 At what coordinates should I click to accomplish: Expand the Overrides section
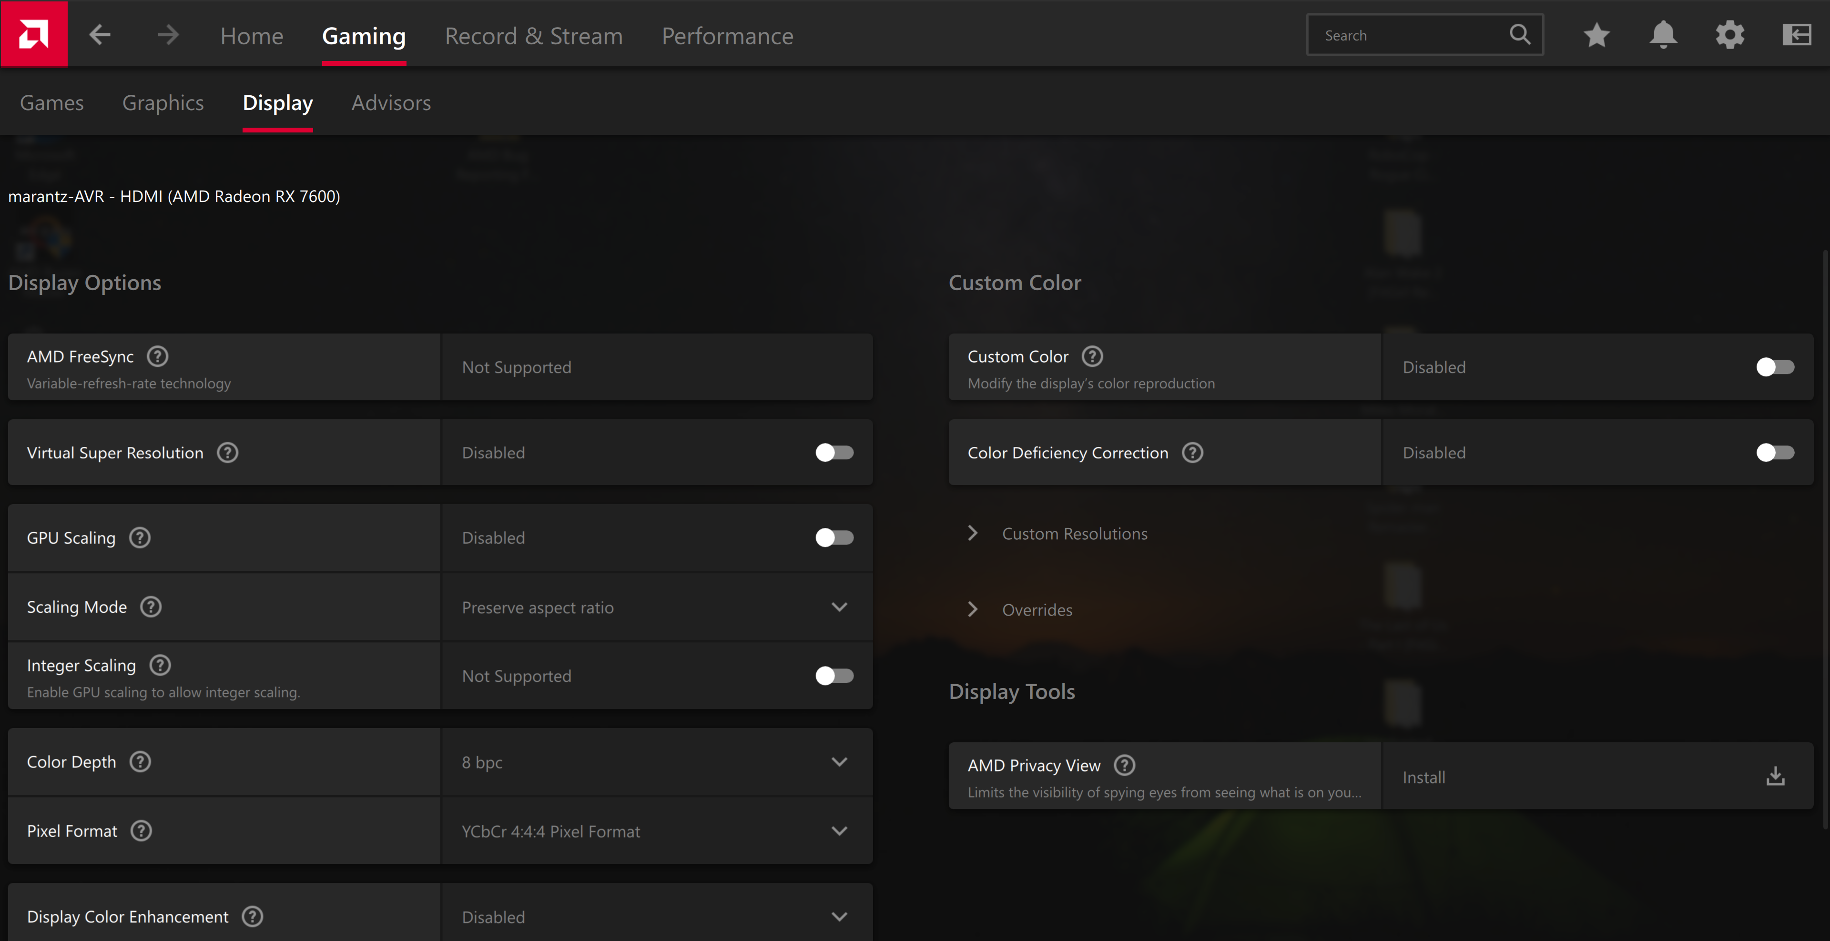coord(1037,609)
